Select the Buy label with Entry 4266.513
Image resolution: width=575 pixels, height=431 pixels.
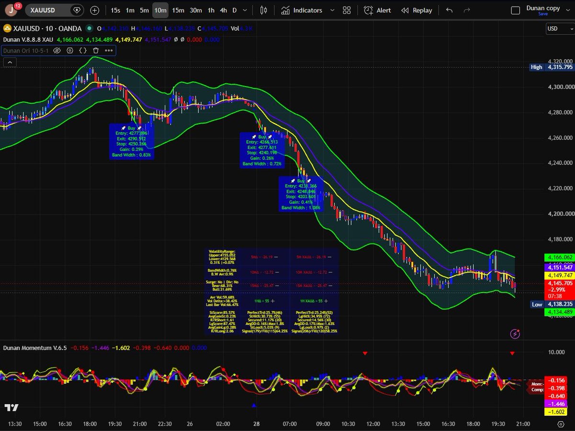pyautogui.click(x=262, y=150)
